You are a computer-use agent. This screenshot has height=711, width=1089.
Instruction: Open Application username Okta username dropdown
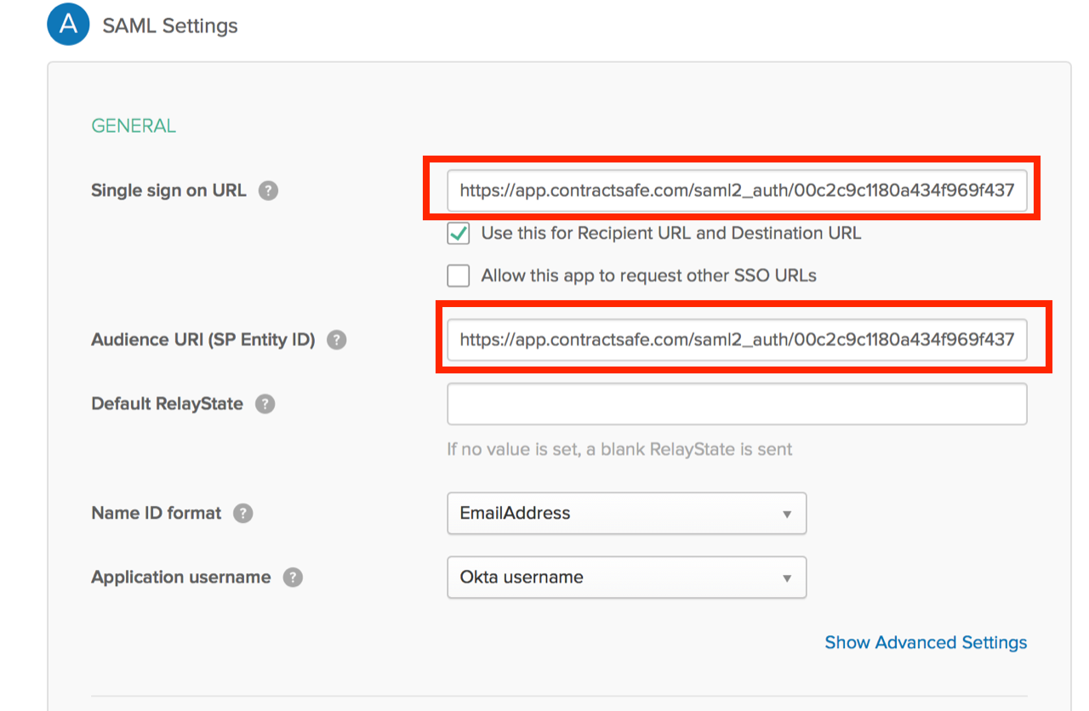click(626, 577)
